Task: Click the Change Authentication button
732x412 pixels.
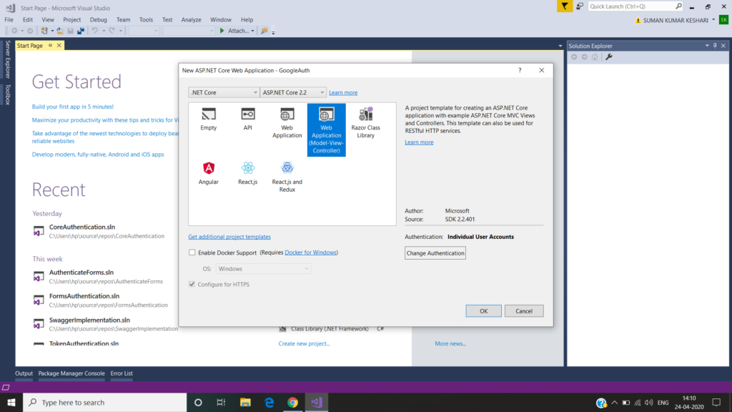Action: 435,253
